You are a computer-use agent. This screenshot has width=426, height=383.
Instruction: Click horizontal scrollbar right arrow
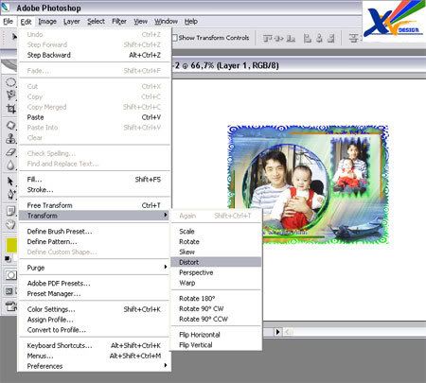[277, 332]
